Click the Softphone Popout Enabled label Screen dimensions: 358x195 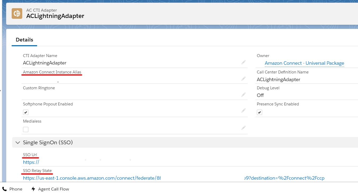(x=48, y=104)
